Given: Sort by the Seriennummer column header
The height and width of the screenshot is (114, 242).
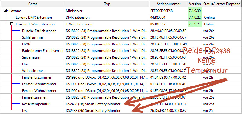Looking at the screenshot, I should (x=168, y=4).
